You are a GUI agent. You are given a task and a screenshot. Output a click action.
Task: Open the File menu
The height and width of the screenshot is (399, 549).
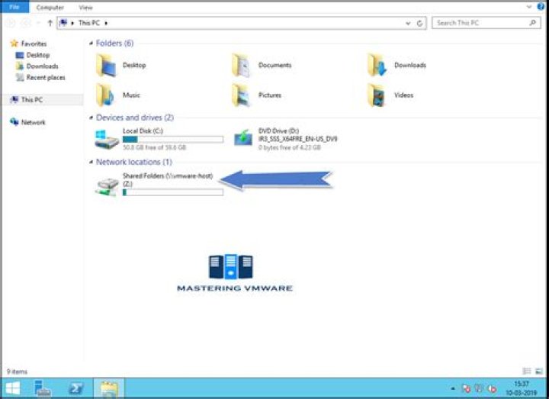[14, 7]
